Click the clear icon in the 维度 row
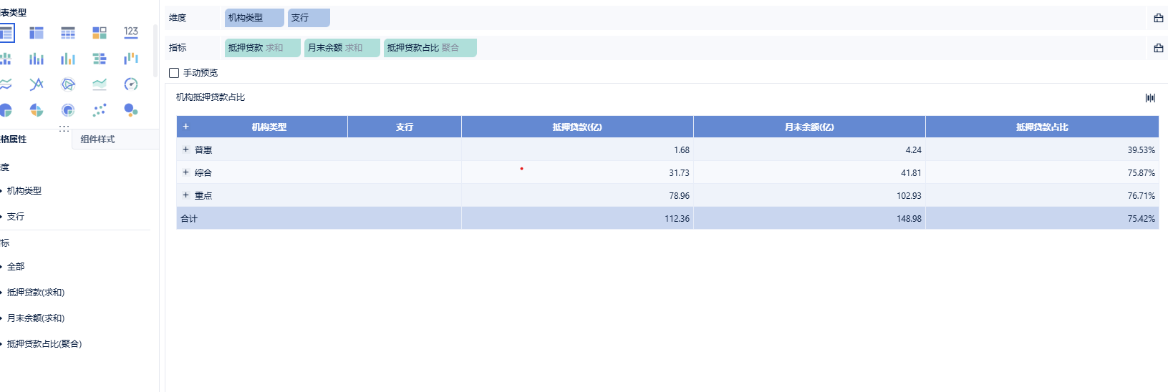1168x392 pixels. coord(1158,18)
